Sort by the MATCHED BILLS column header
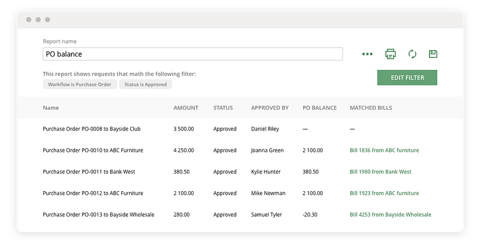The image size is (481, 246). tap(371, 107)
